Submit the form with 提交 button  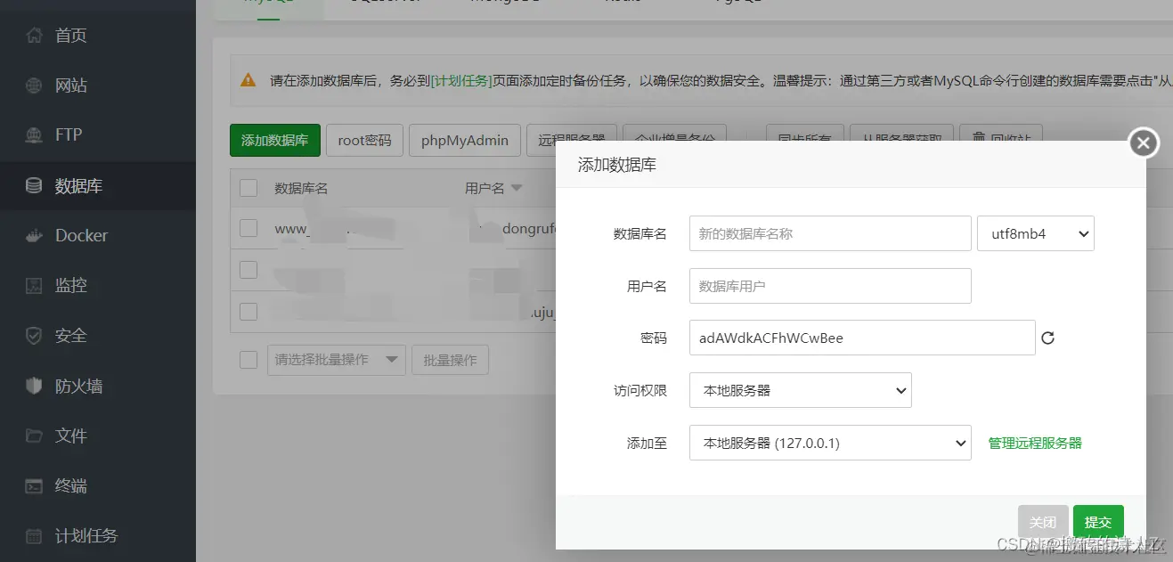[1097, 522]
